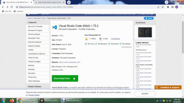Open Other Softwares category

[38, 81]
